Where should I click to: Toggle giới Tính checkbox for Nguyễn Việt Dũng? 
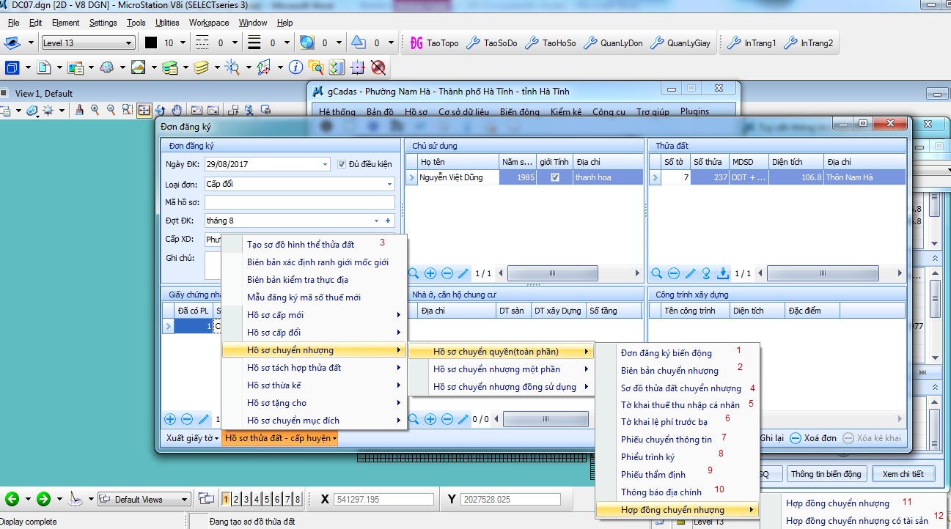tap(555, 177)
